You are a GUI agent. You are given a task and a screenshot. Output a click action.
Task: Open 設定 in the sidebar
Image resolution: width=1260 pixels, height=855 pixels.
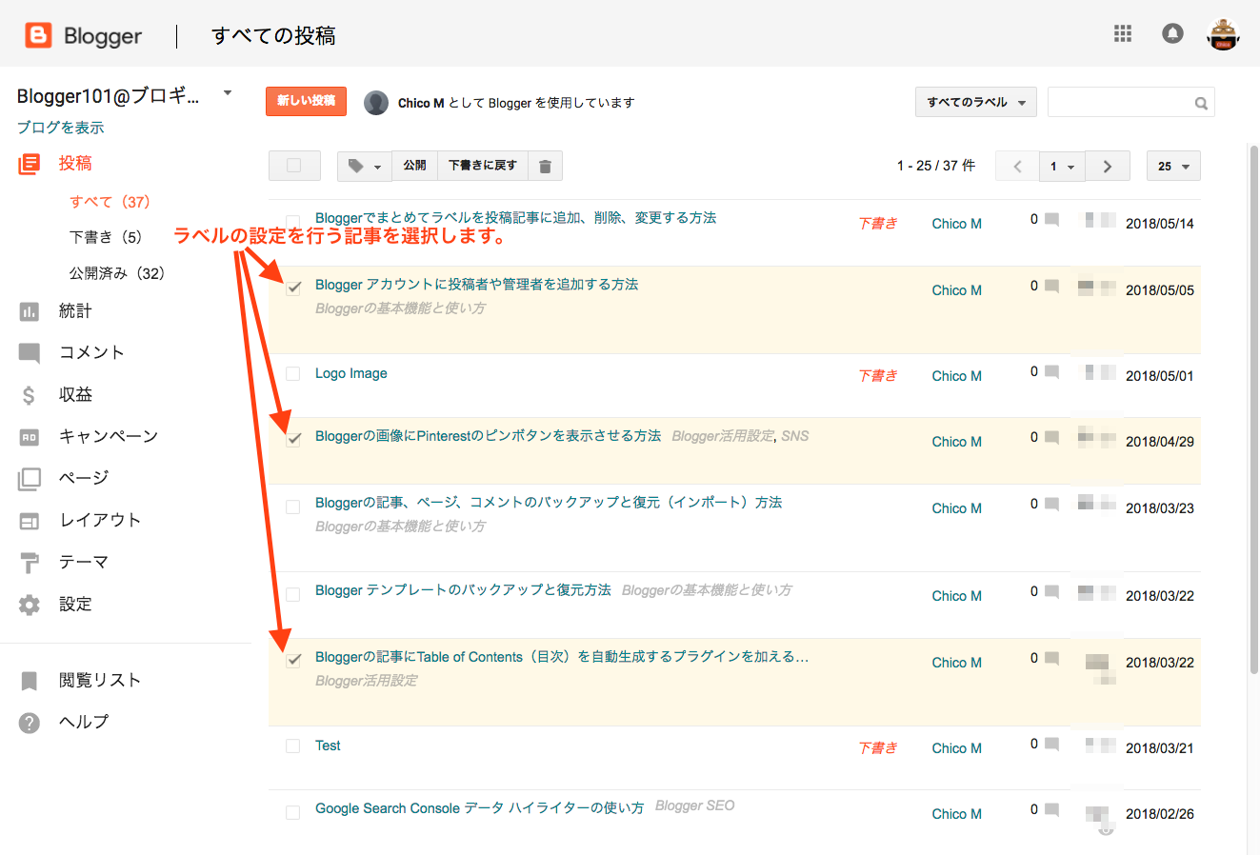(75, 605)
